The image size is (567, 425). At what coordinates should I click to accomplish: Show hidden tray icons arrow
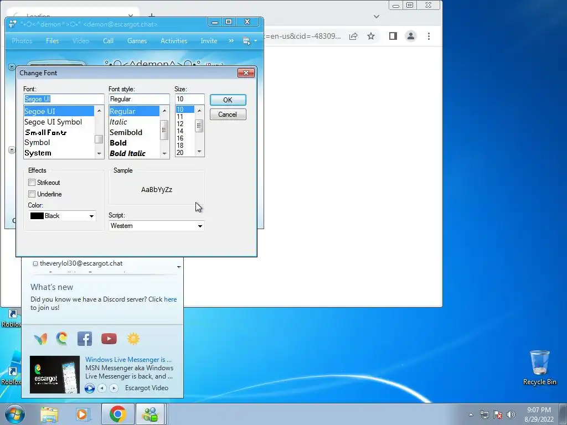[471, 414]
